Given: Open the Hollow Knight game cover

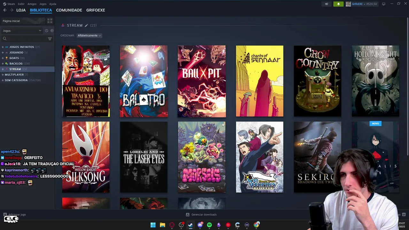Looking at the screenshot, I should pyautogui.click(x=375, y=81).
